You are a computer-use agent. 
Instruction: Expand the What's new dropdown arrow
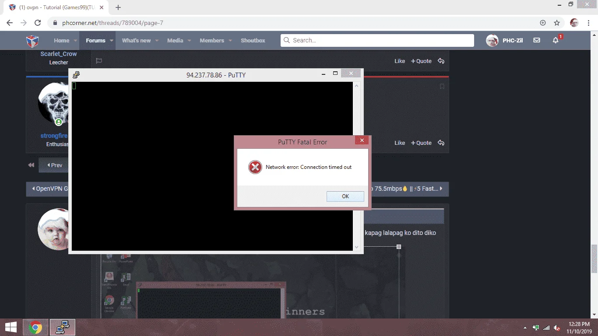point(157,40)
